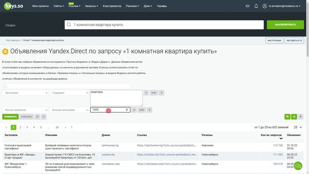Click the И button on Кол-во запросов row
309x174 pixels.
134,110
